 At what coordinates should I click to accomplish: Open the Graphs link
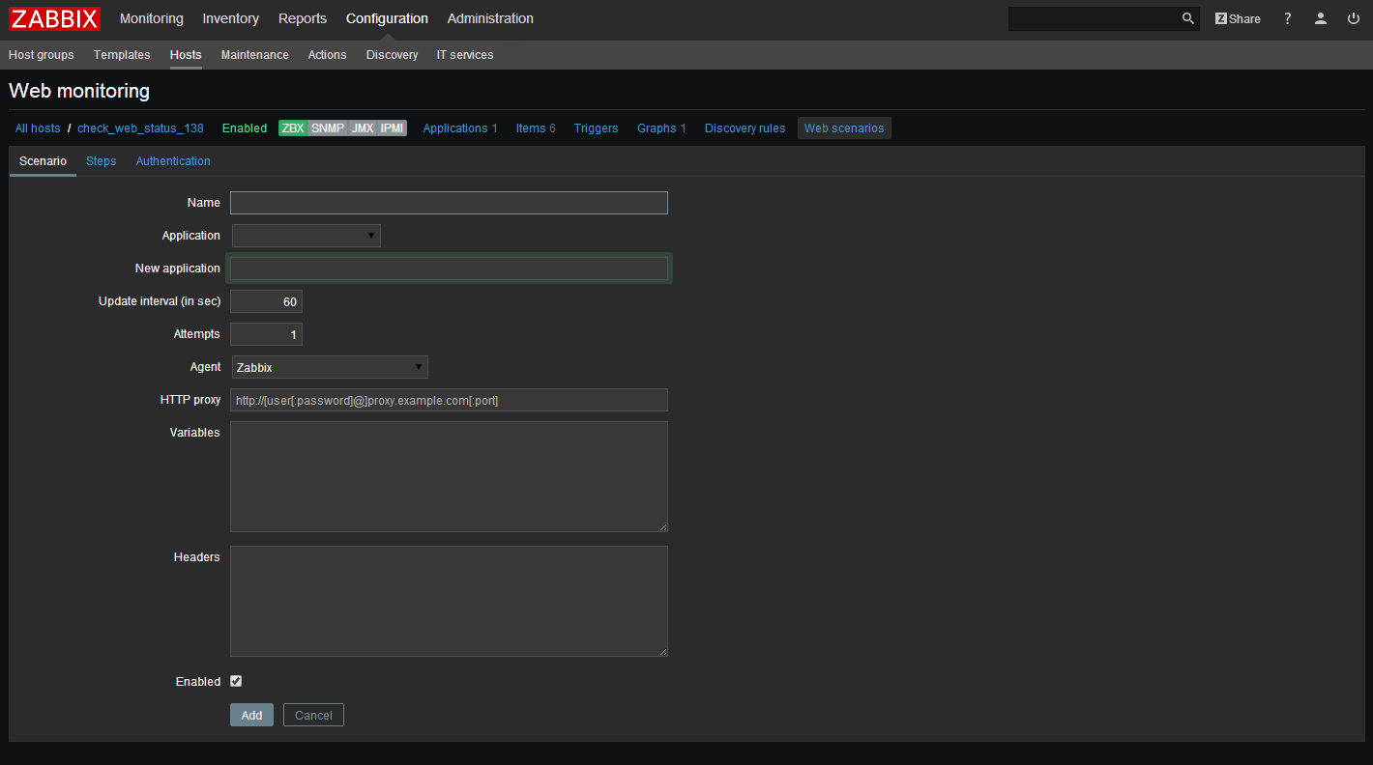coord(657,128)
